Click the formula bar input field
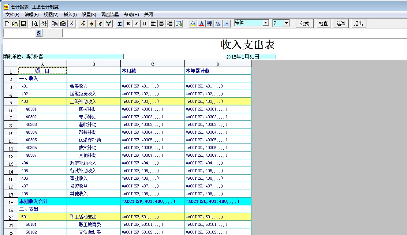Screen dimensions: 407x235 (234, 33)
